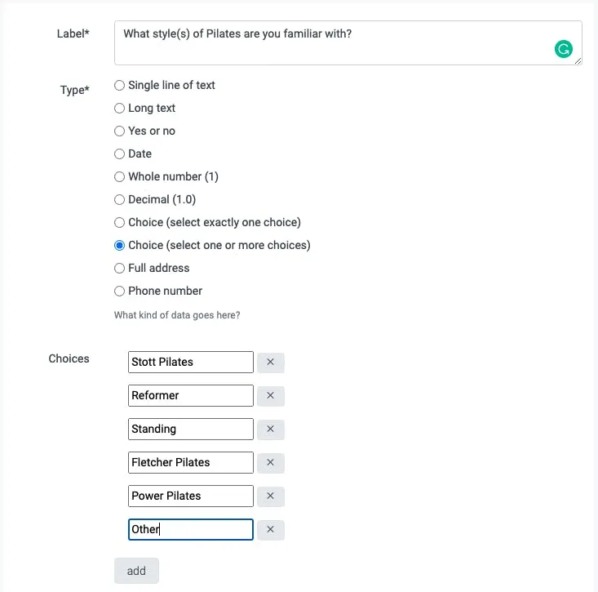Click the Choices field label
The width and height of the screenshot is (598, 592).
pyautogui.click(x=69, y=358)
